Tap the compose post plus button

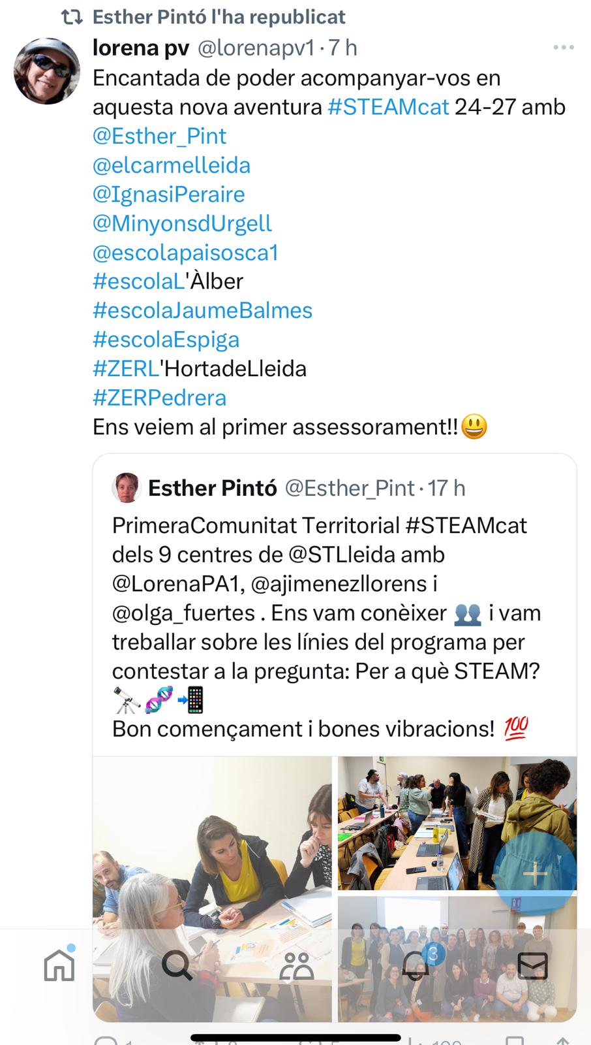tap(535, 873)
